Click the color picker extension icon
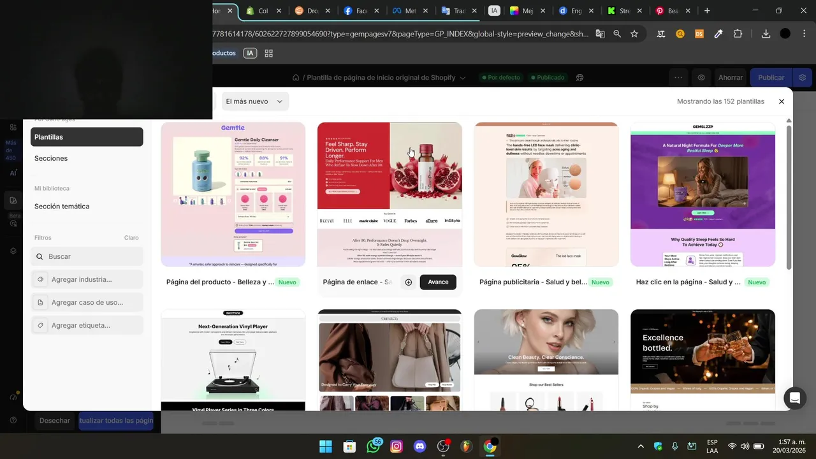 (x=718, y=34)
